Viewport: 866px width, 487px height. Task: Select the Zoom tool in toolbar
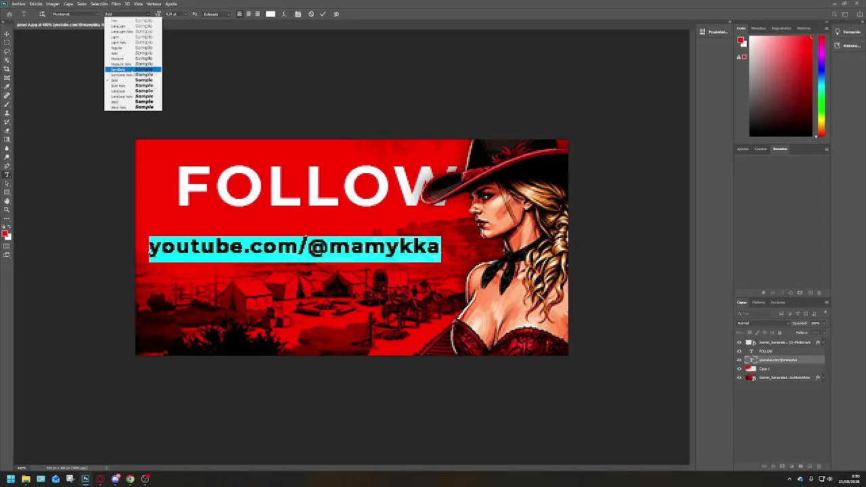click(7, 210)
